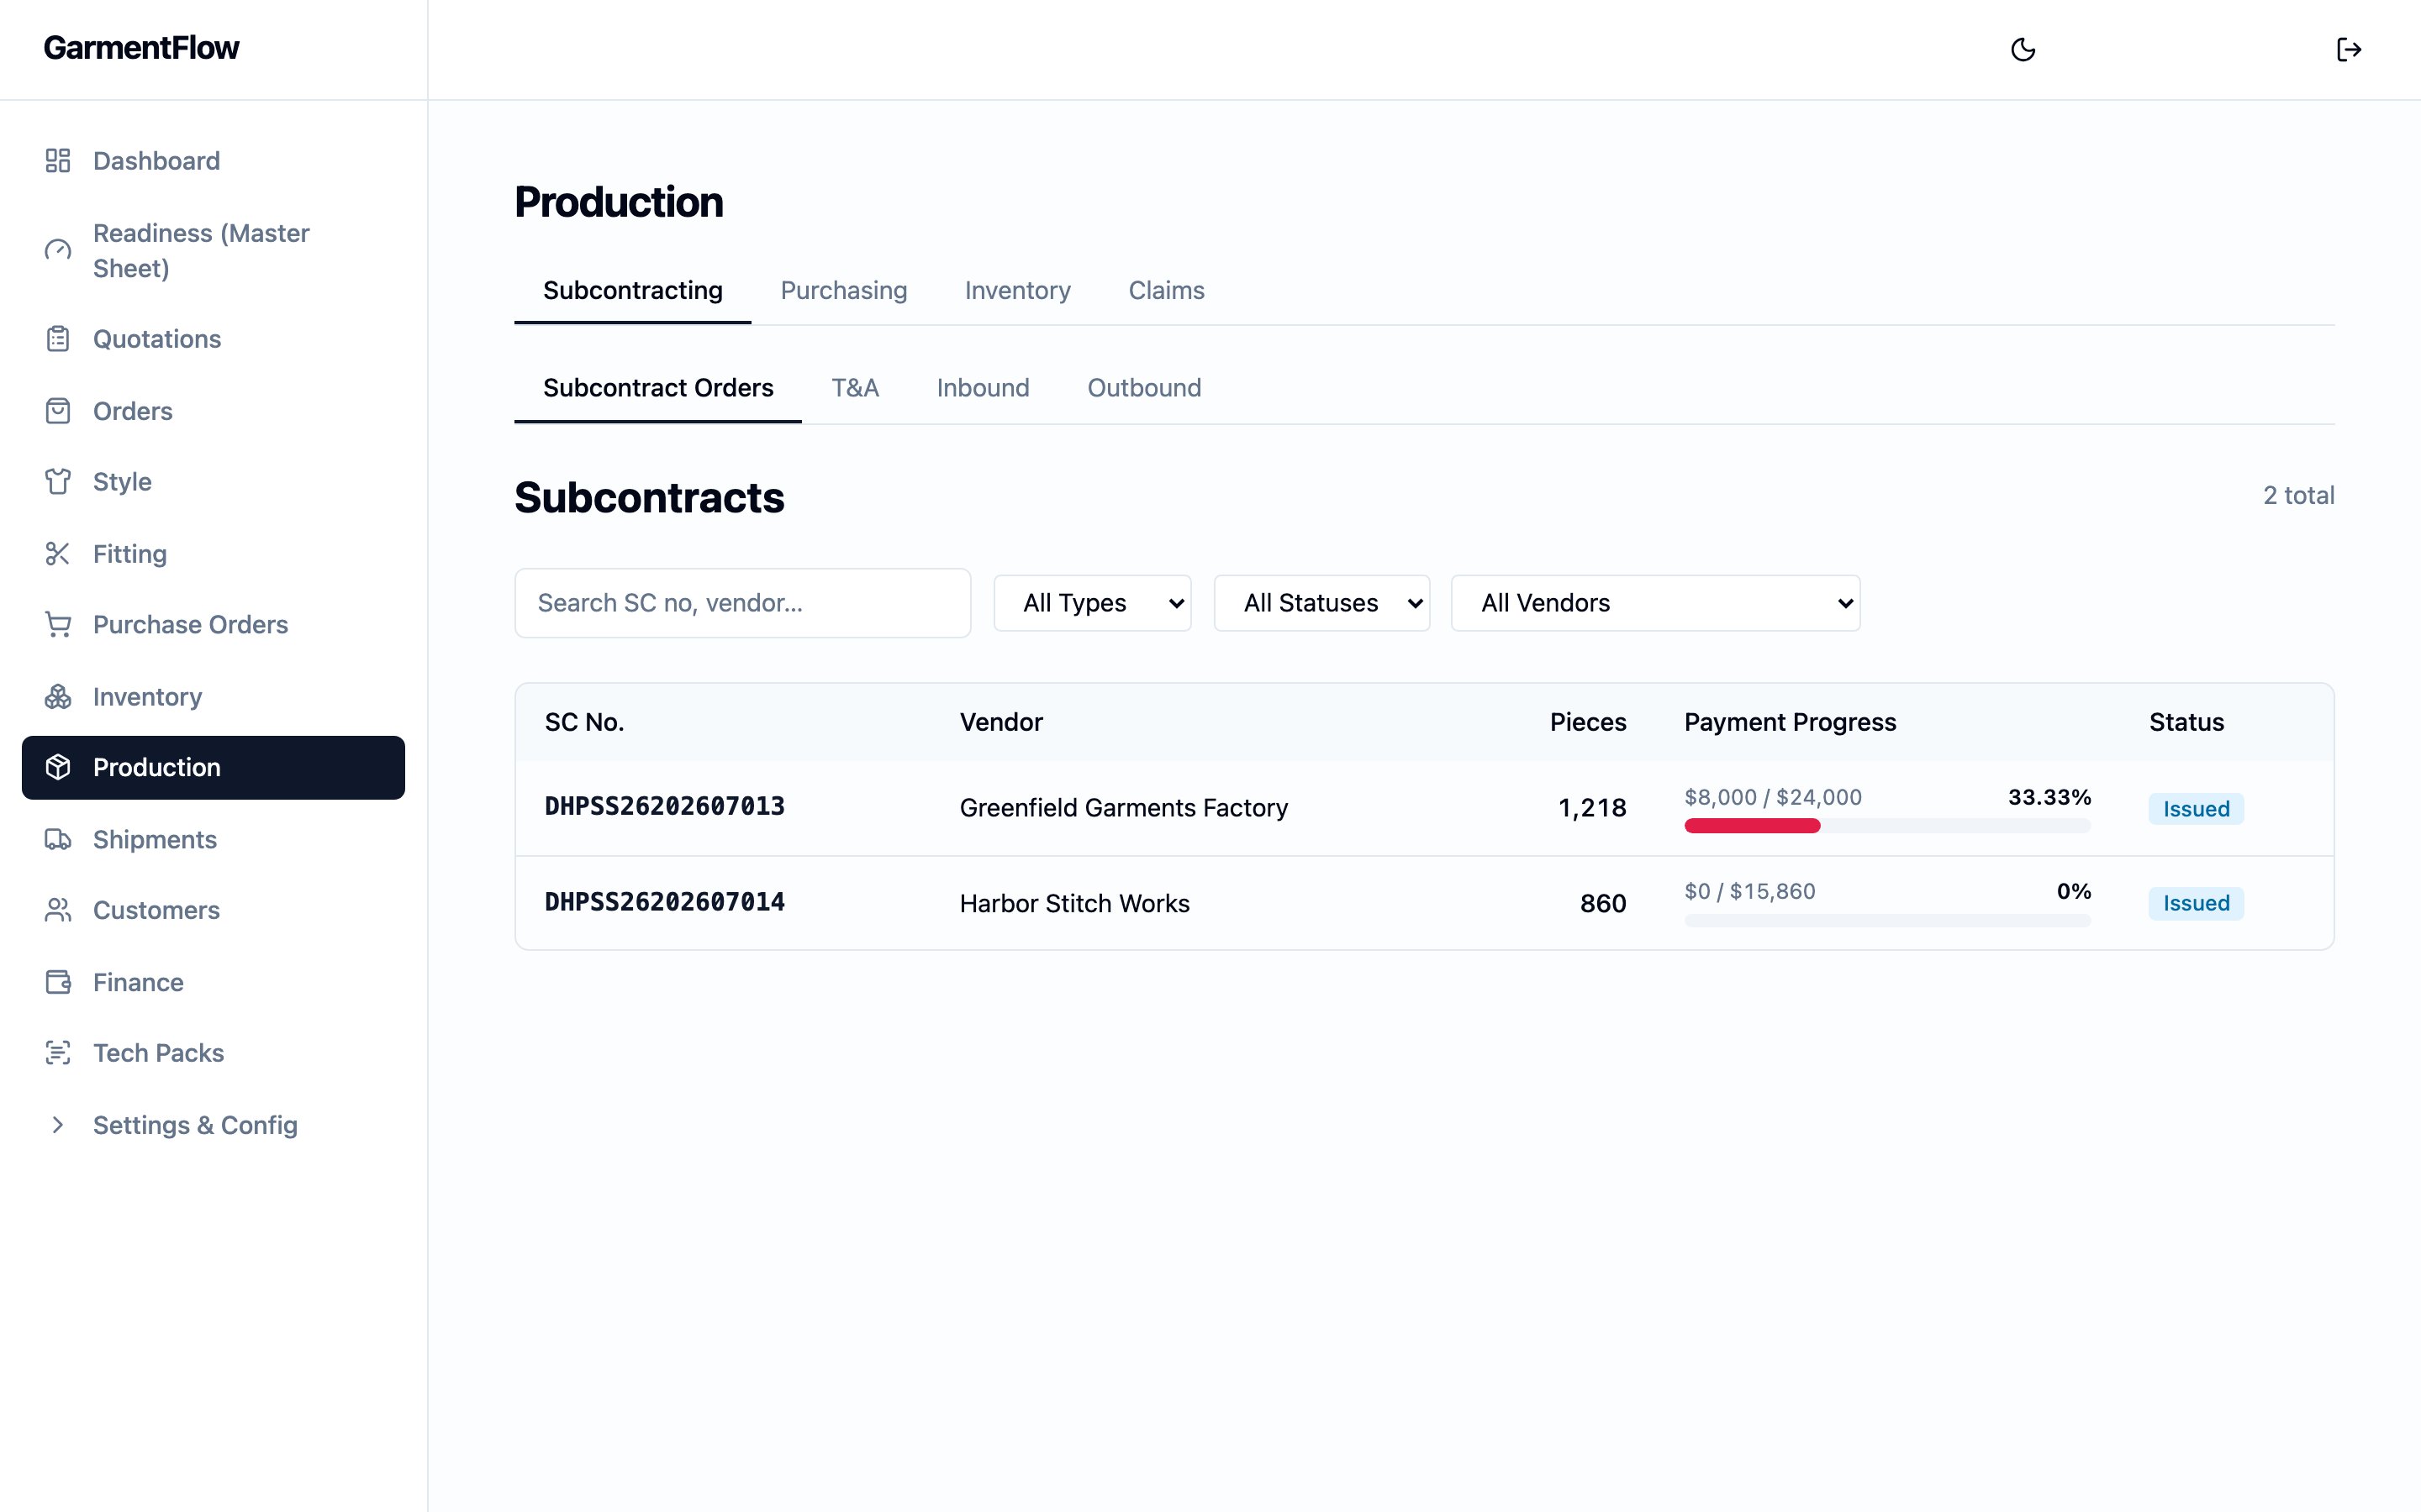This screenshot has height=1512, width=2421.
Task: Click the $0 / $15,860 amount
Action: pyautogui.click(x=1749, y=891)
